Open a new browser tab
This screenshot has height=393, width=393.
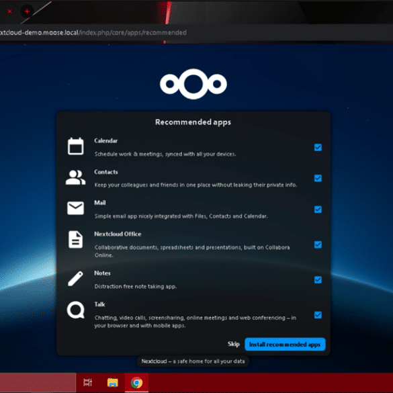27,11
